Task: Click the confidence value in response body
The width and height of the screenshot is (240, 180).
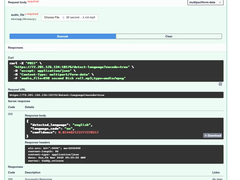Action: (78, 132)
